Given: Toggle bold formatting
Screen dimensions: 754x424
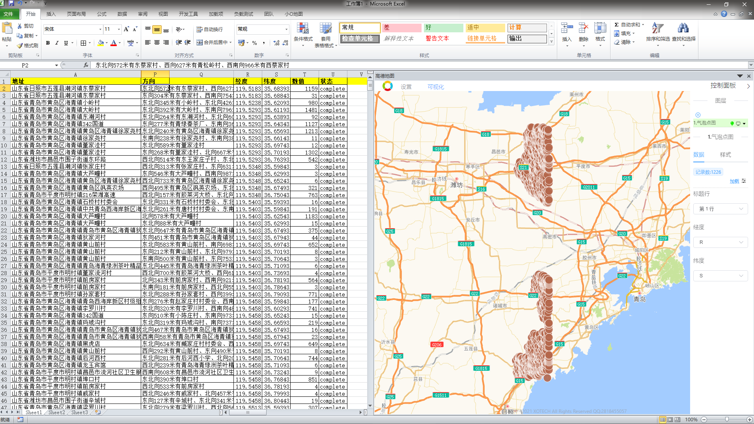Looking at the screenshot, I should (48, 43).
